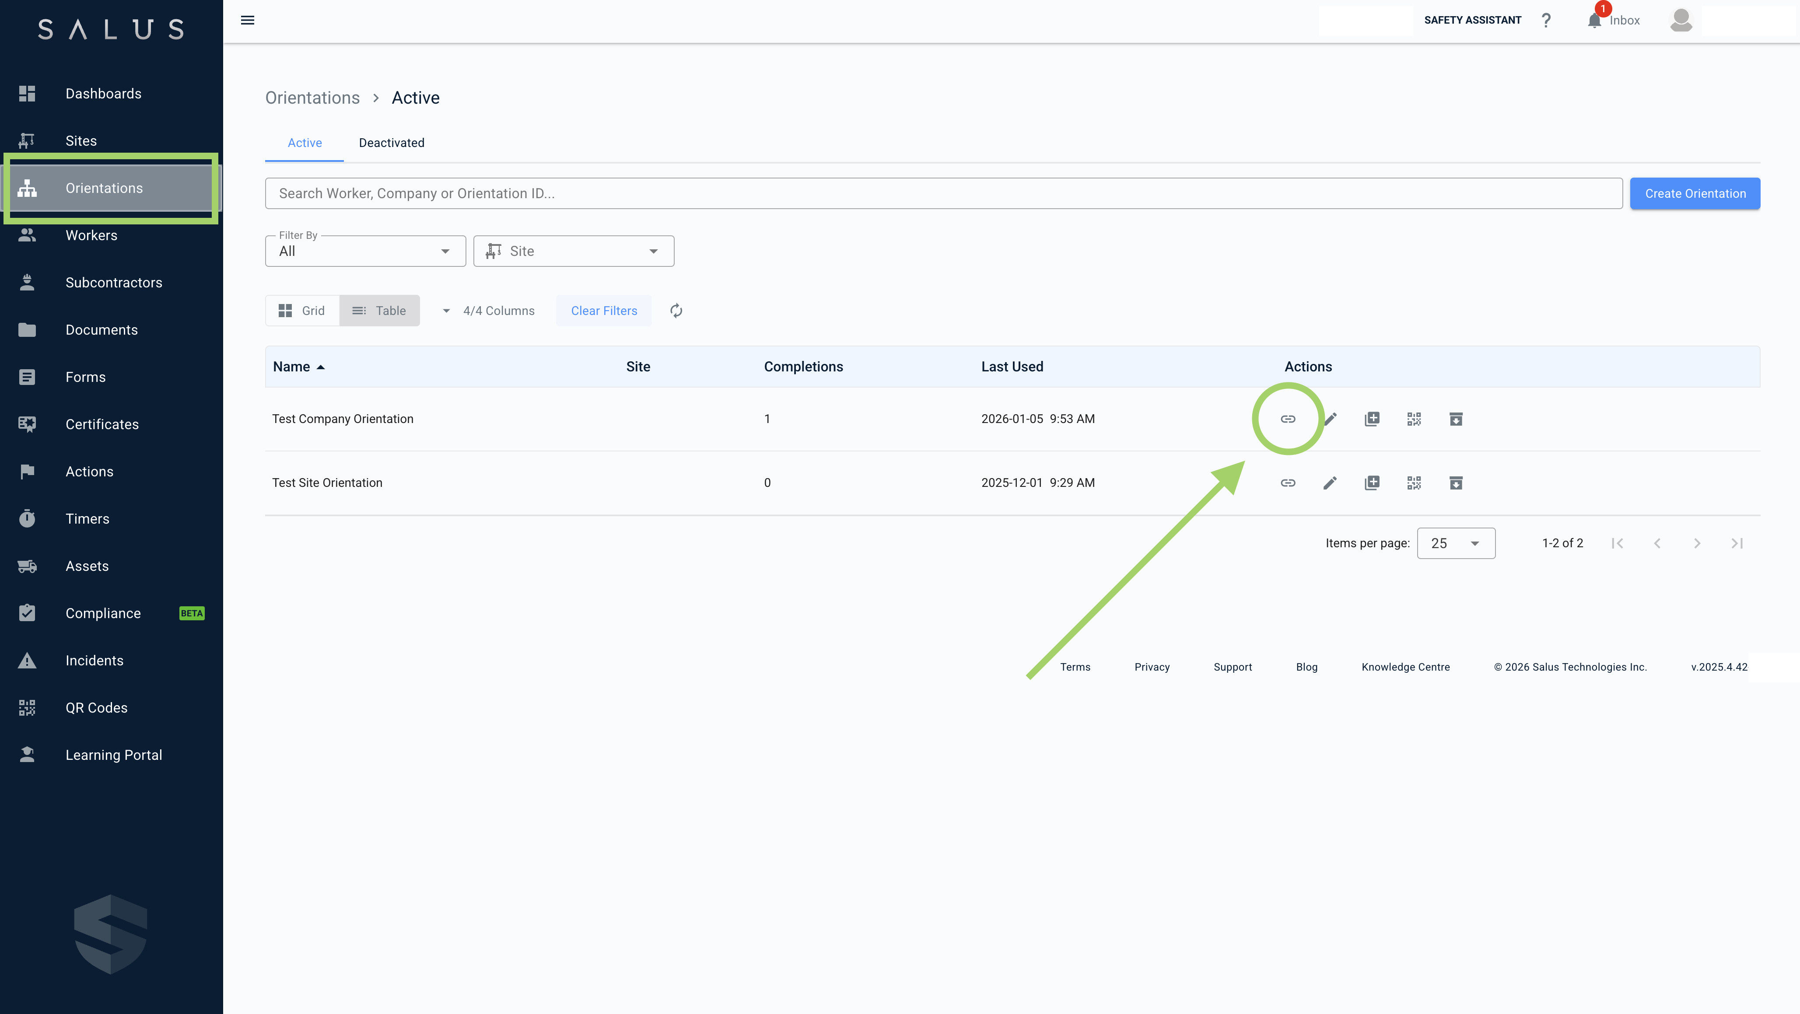Refresh the orientations table
1800x1014 pixels.
point(676,311)
